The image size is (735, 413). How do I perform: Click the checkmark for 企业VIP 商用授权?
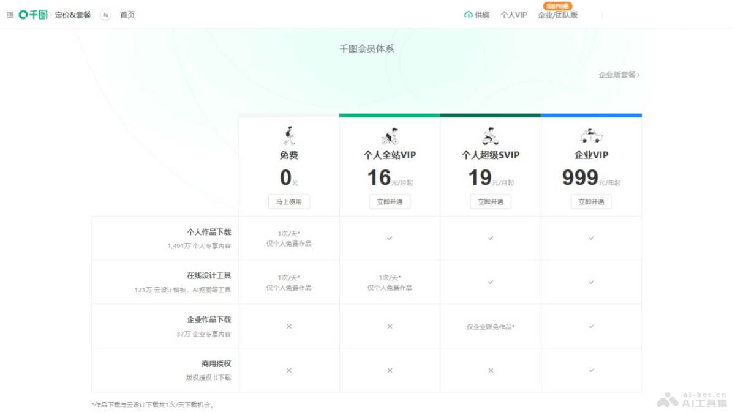click(x=591, y=370)
